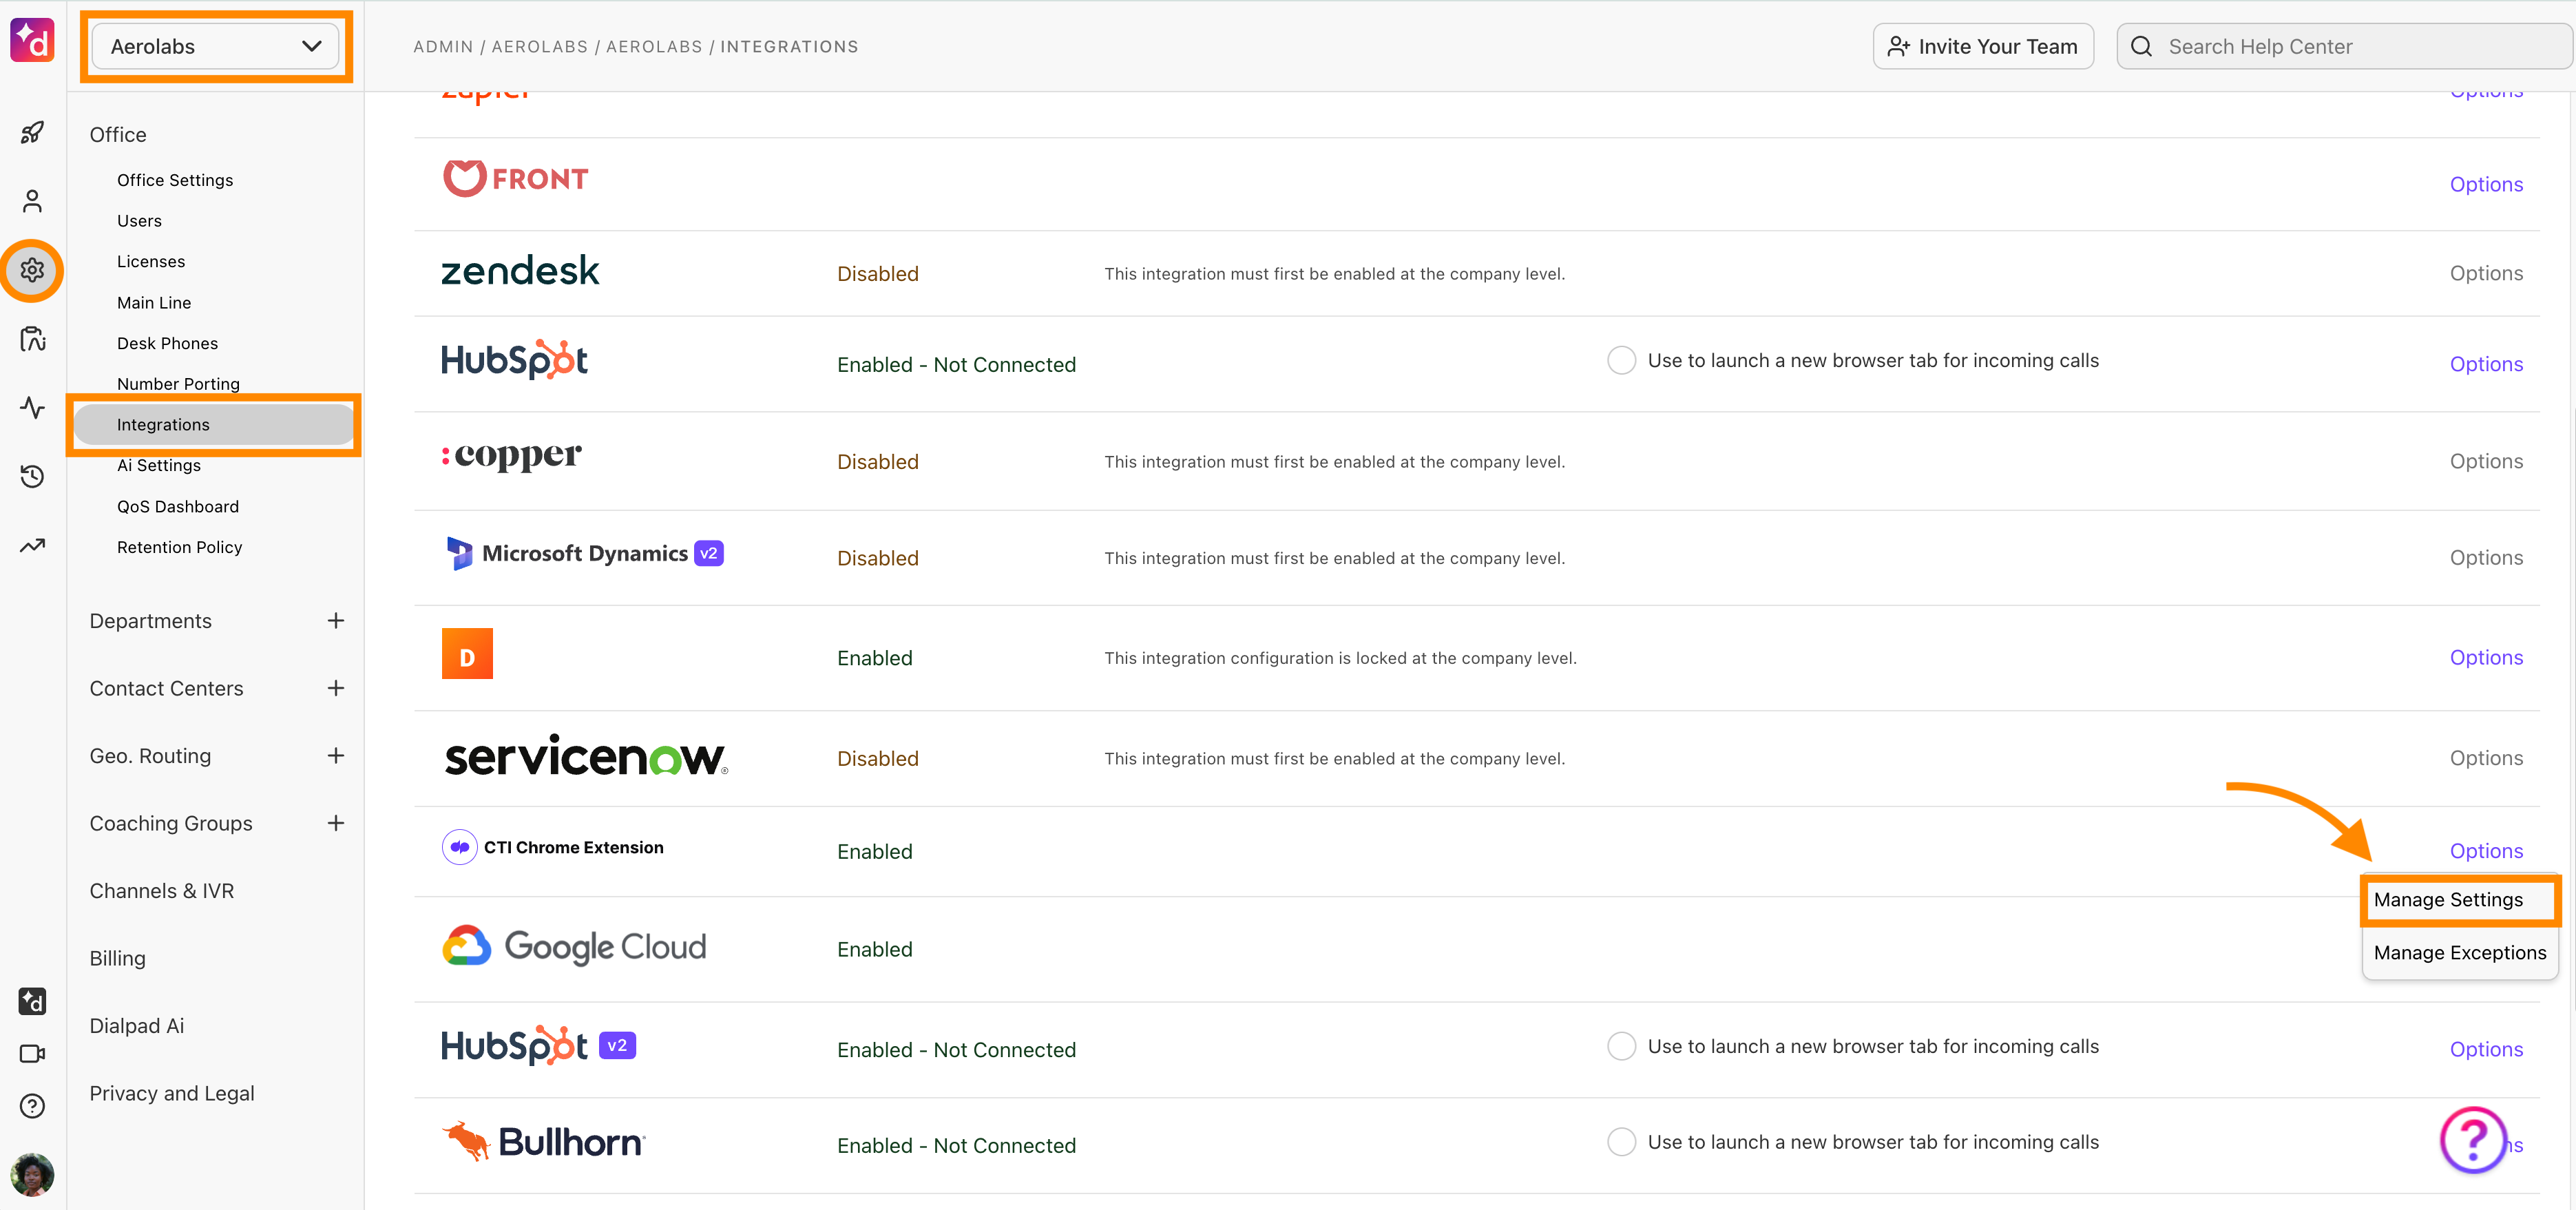Open the floating purple help bubble

point(2473,1140)
